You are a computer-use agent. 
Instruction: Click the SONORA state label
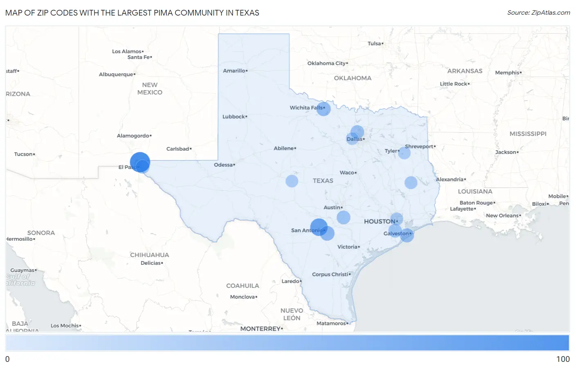point(41,233)
